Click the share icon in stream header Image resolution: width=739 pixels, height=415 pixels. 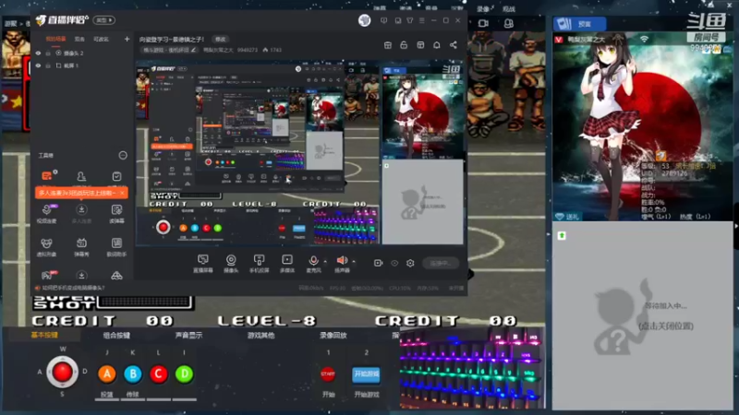tap(453, 44)
